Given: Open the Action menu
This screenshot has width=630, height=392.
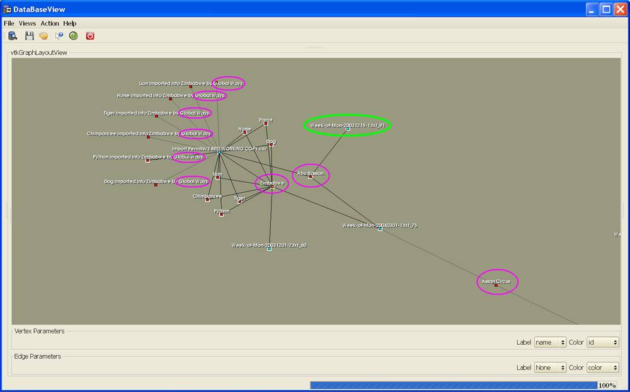Looking at the screenshot, I should pyautogui.click(x=50, y=23).
